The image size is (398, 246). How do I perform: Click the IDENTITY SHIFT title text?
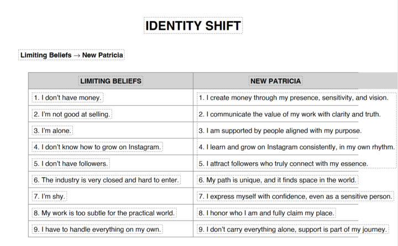[193, 25]
